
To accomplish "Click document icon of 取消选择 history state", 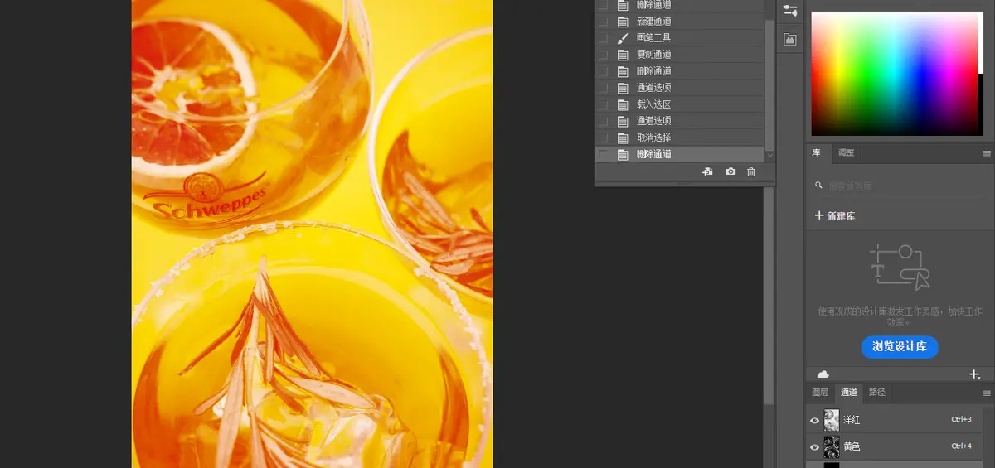I will click(x=623, y=138).
